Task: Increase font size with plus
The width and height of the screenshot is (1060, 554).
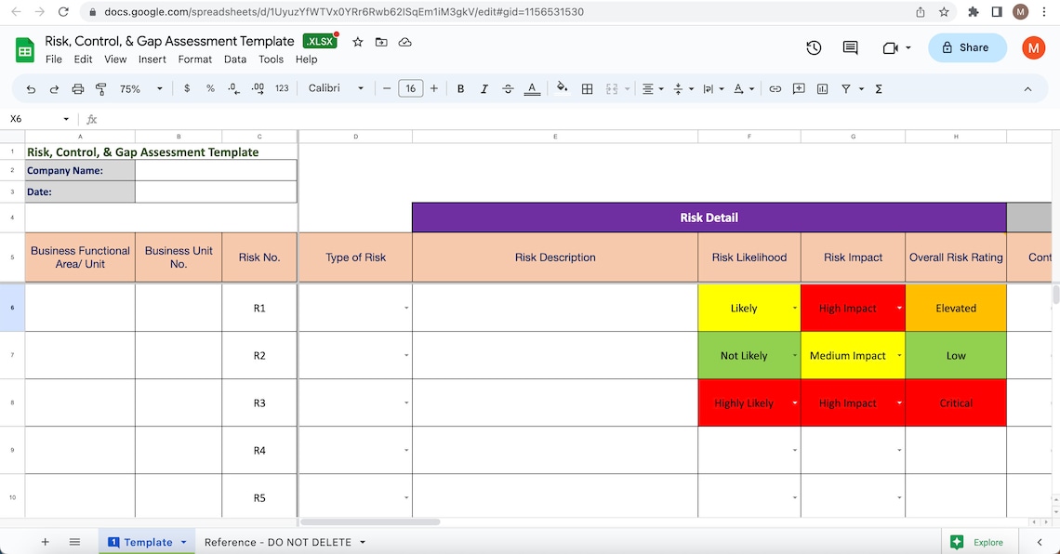Action: tap(434, 88)
